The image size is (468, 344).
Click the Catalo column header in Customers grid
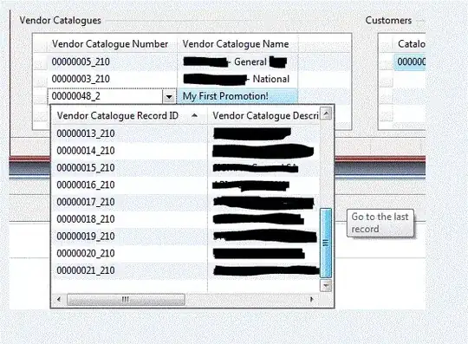tap(409, 44)
